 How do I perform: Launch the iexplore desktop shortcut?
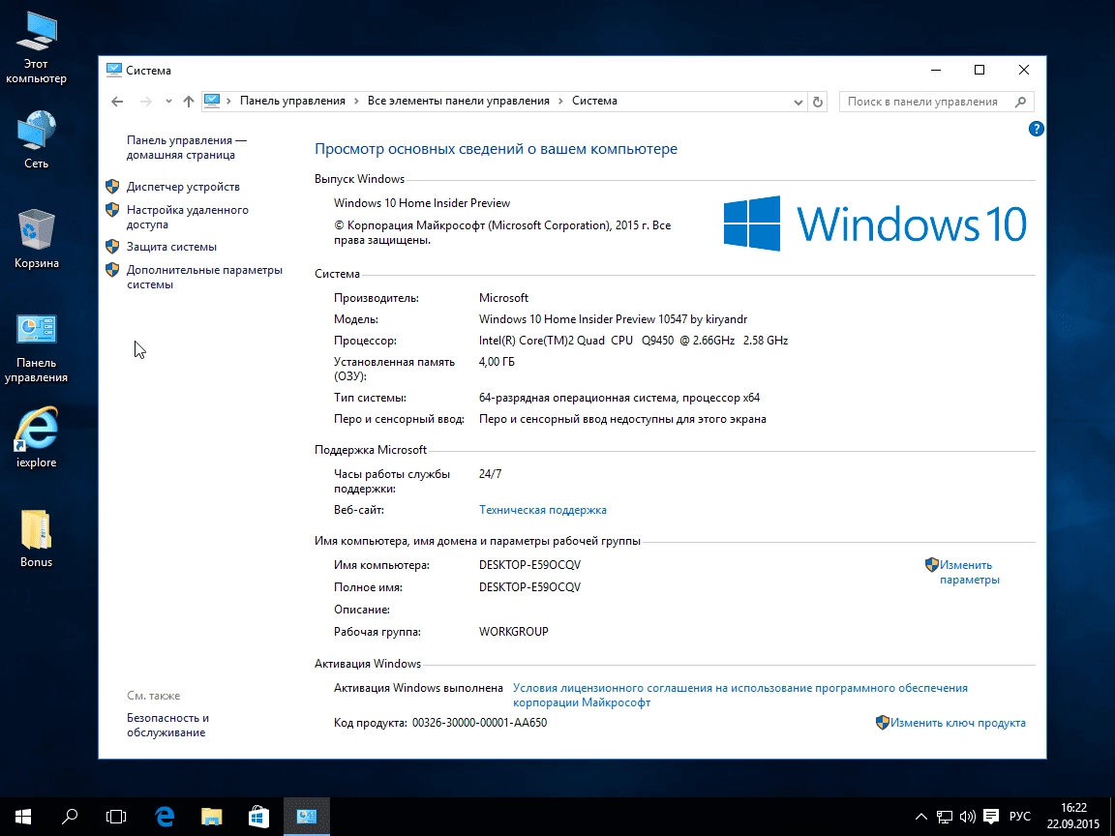36,438
